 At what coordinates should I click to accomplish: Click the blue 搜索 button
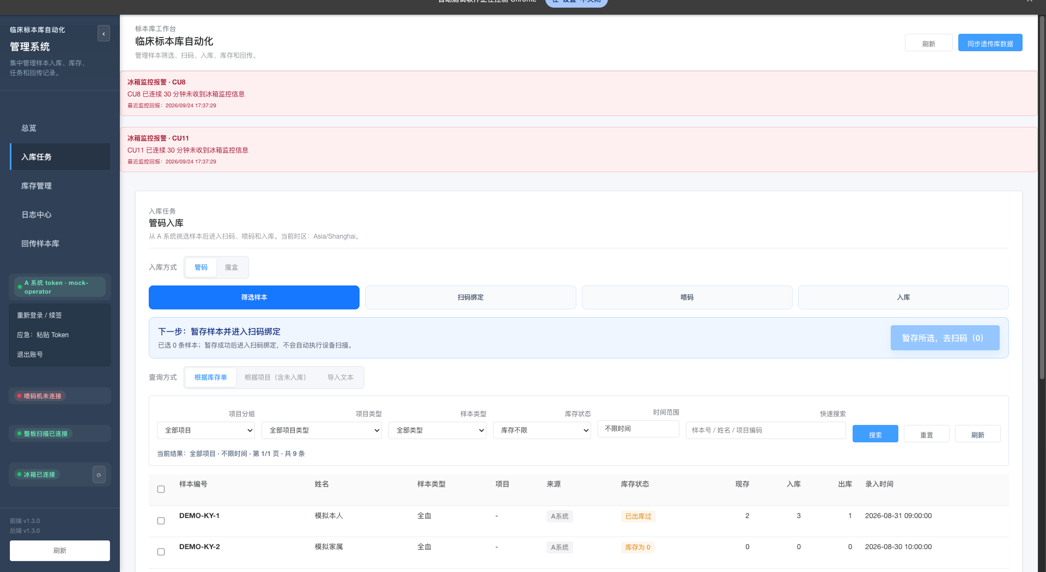click(x=875, y=434)
